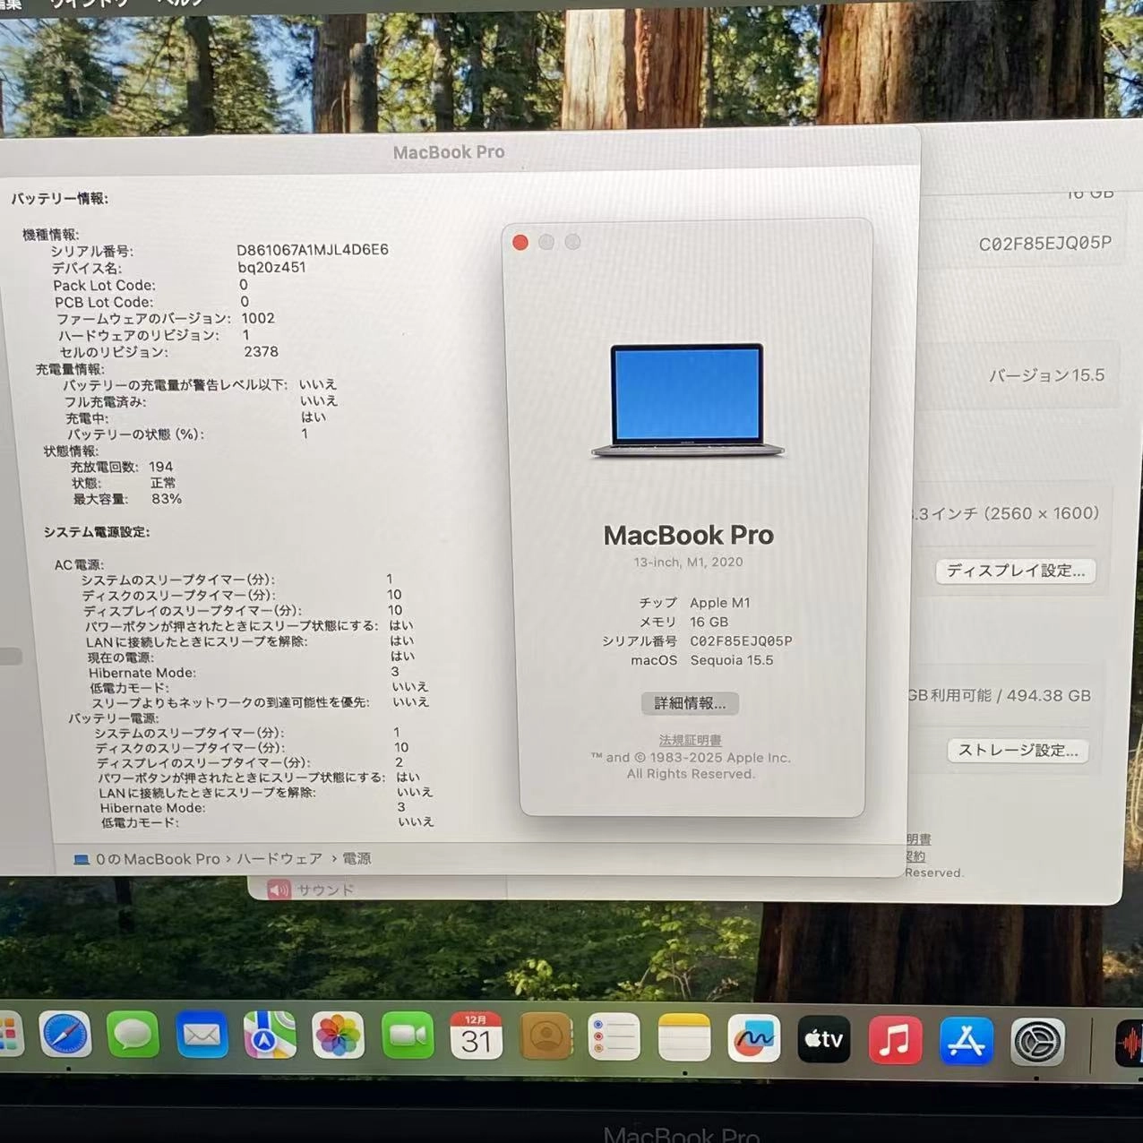Open the Calendar showing 12月31

click(x=477, y=1037)
